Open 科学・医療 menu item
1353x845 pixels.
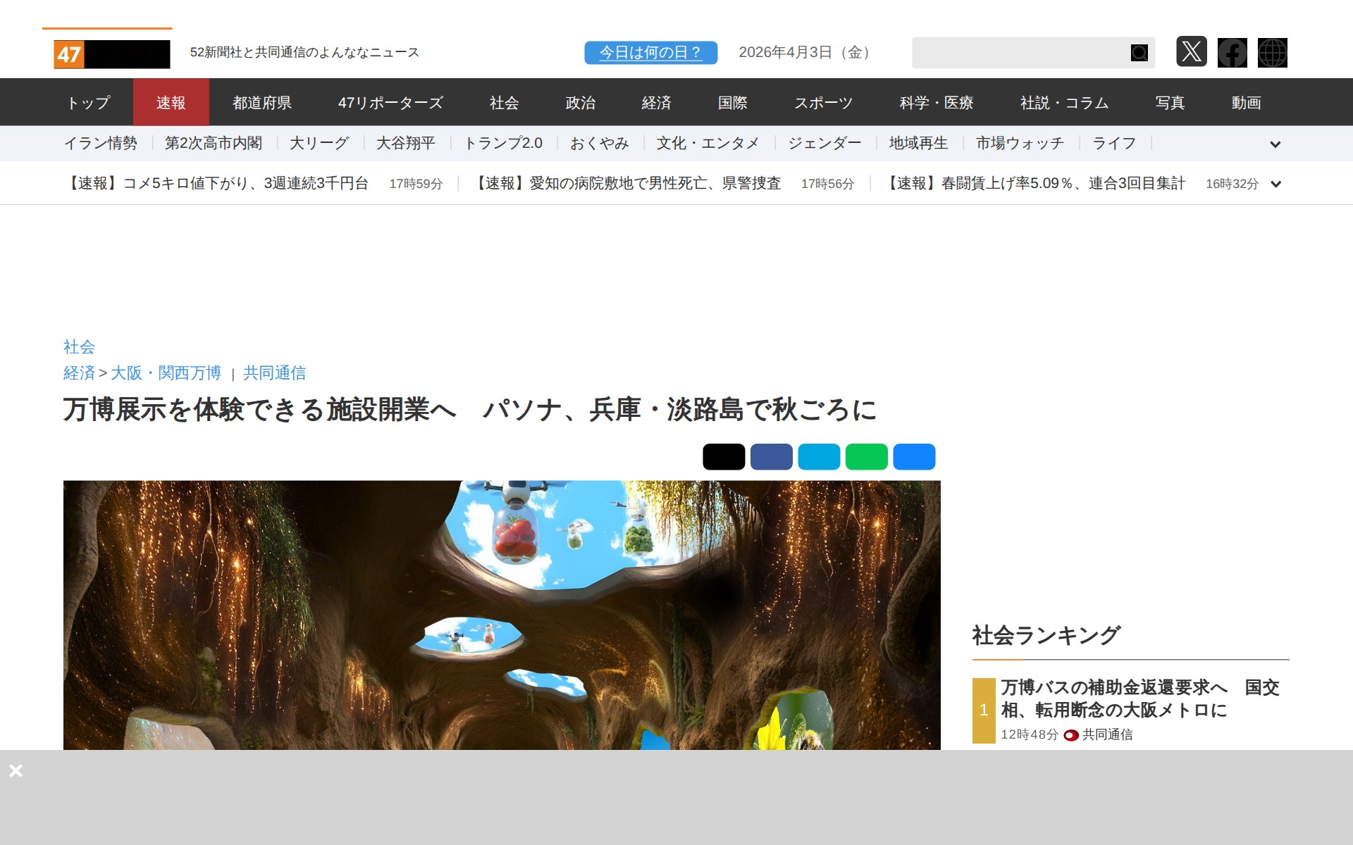936,103
